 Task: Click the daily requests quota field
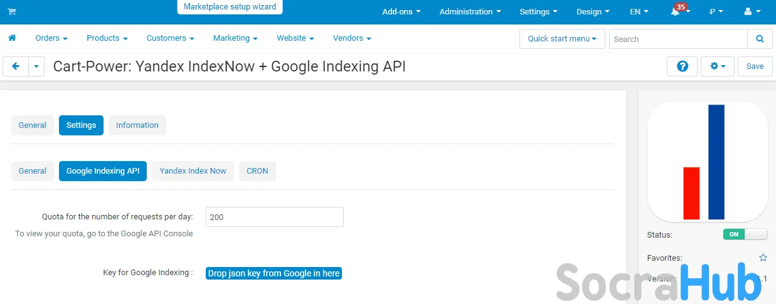tap(274, 217)
